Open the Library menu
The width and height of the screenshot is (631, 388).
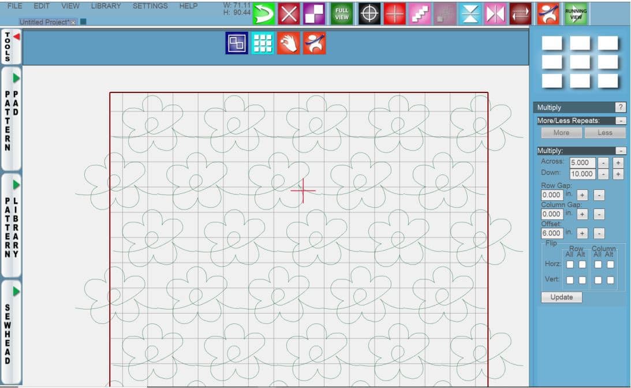(106, 6)
